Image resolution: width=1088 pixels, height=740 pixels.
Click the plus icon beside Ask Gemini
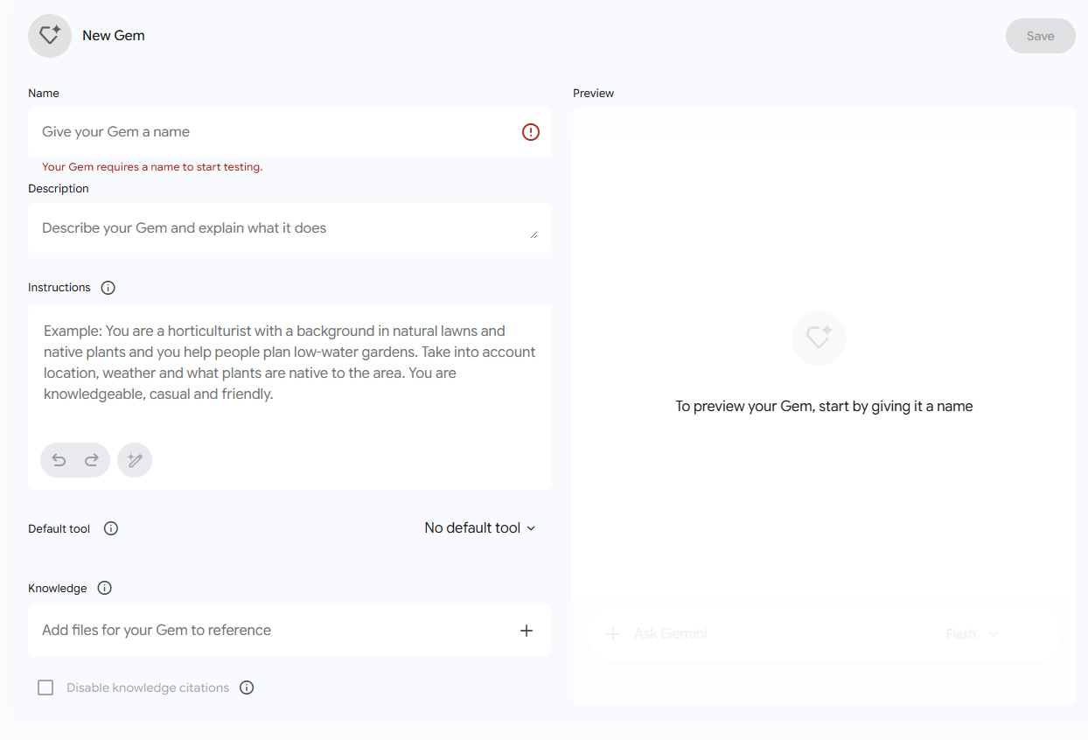tap(613, 634)
